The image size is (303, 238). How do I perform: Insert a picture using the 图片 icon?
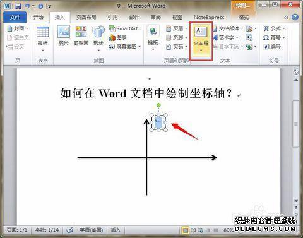[x=64, y=32]
